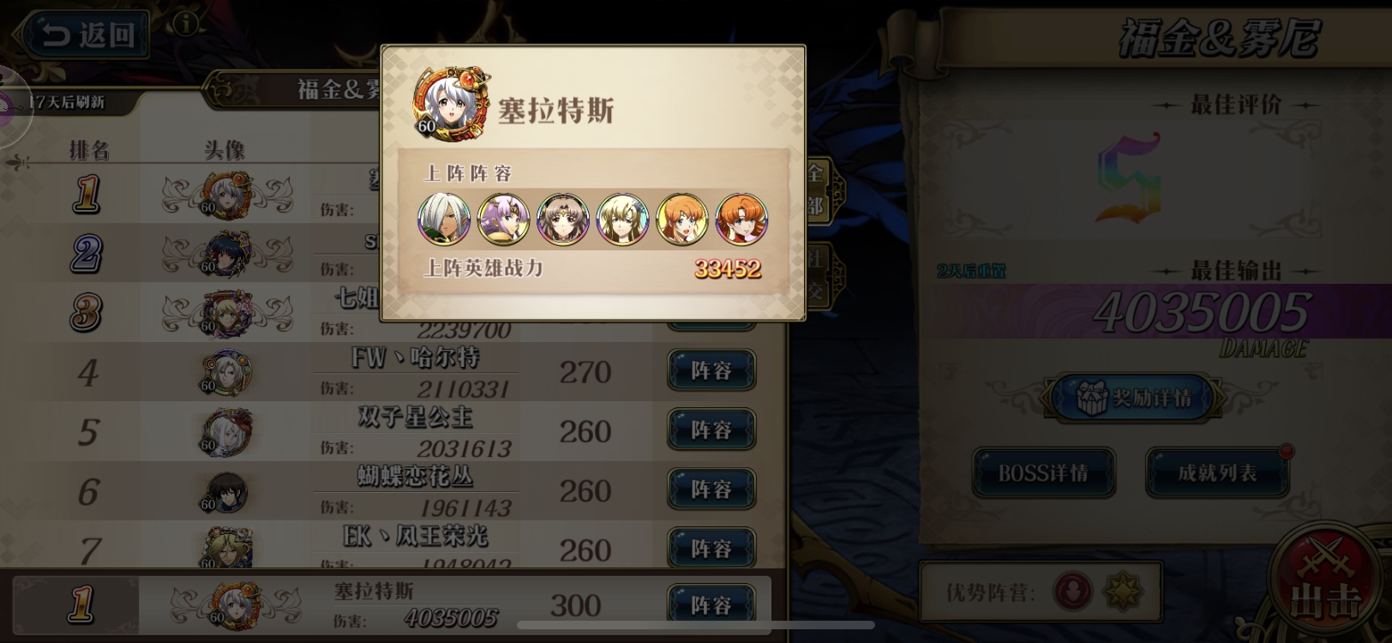
Task: View the 阵容 lineup for 双子星公主
Action: click(711, 430)
